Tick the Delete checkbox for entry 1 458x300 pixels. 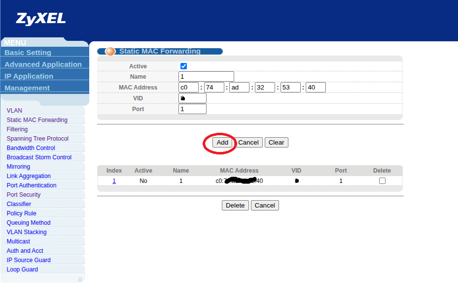click(382, 181)
